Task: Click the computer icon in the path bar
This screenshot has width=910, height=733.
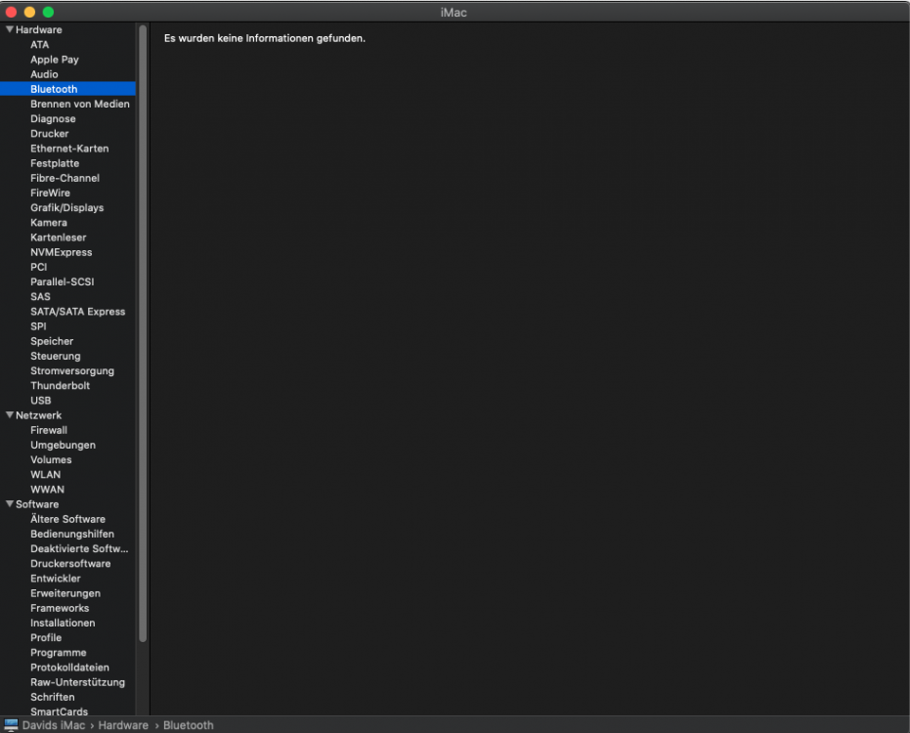Action: [x=11, y=725]
